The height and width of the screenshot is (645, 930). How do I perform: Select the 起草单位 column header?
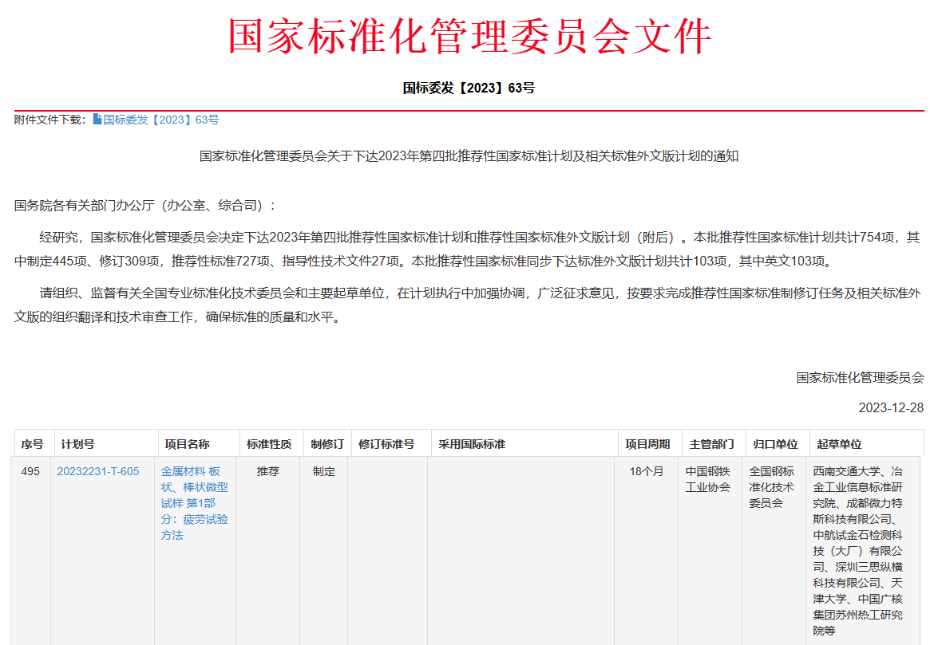point(839,444)
